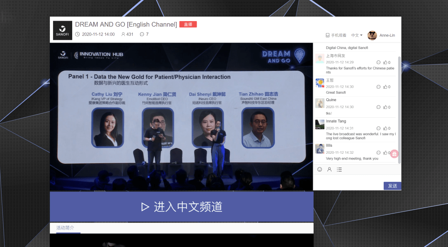The width and height of the screenshot is (448, 247).
Task: Click the Sanofi logo in header
Action: click(x=63, y=30)
